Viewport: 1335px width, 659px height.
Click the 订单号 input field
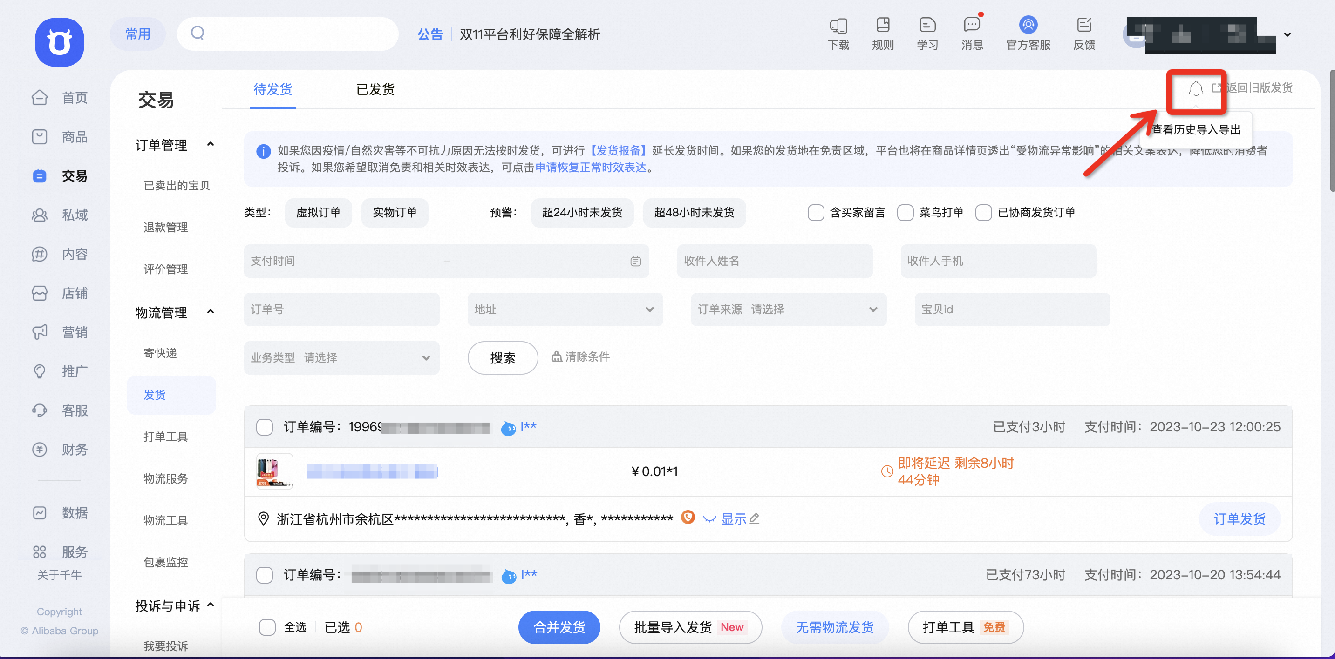(x=341, y=309)
